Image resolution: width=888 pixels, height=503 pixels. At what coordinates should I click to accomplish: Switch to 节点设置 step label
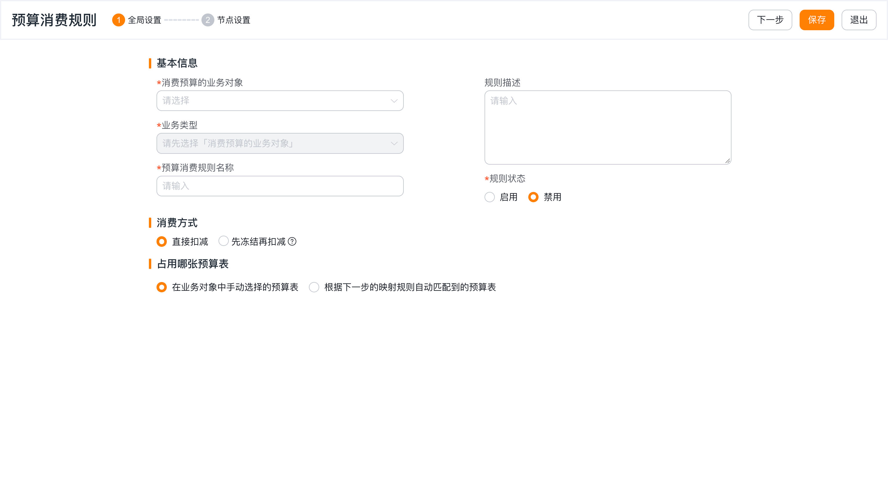pyautogui.click(x=234, y=20)
